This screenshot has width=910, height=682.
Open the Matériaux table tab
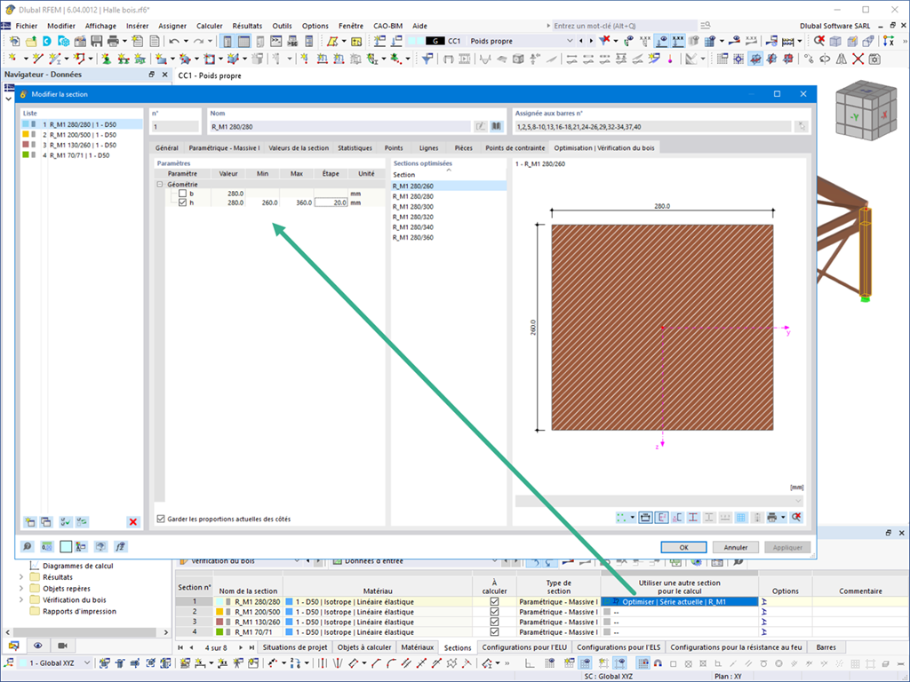pos(418,647)
